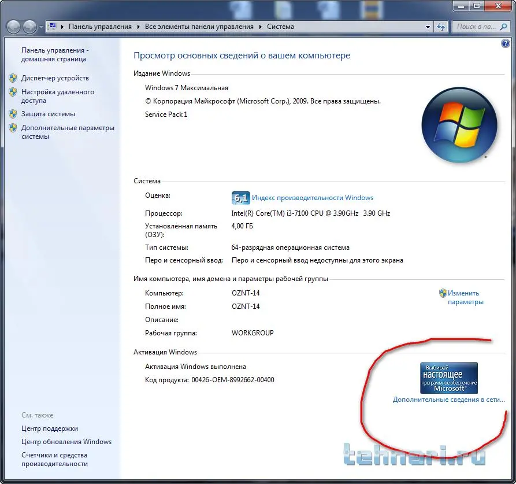The image size is (516, 484).
Task: Click OZNT-14 next to Полное имя
Action: tap(246, 306)
